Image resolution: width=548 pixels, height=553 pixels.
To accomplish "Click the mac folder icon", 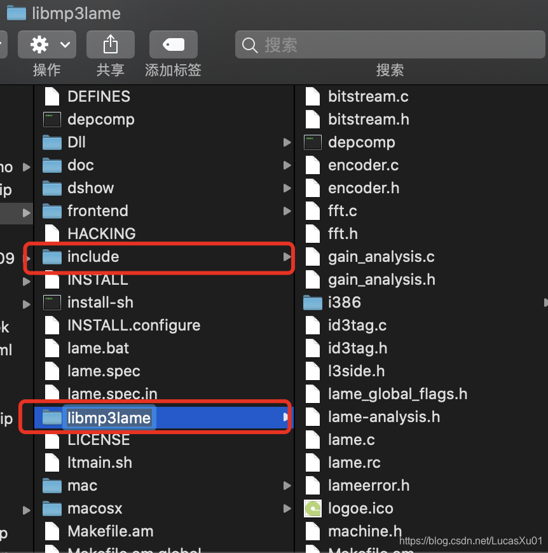I will coord(52,486).
